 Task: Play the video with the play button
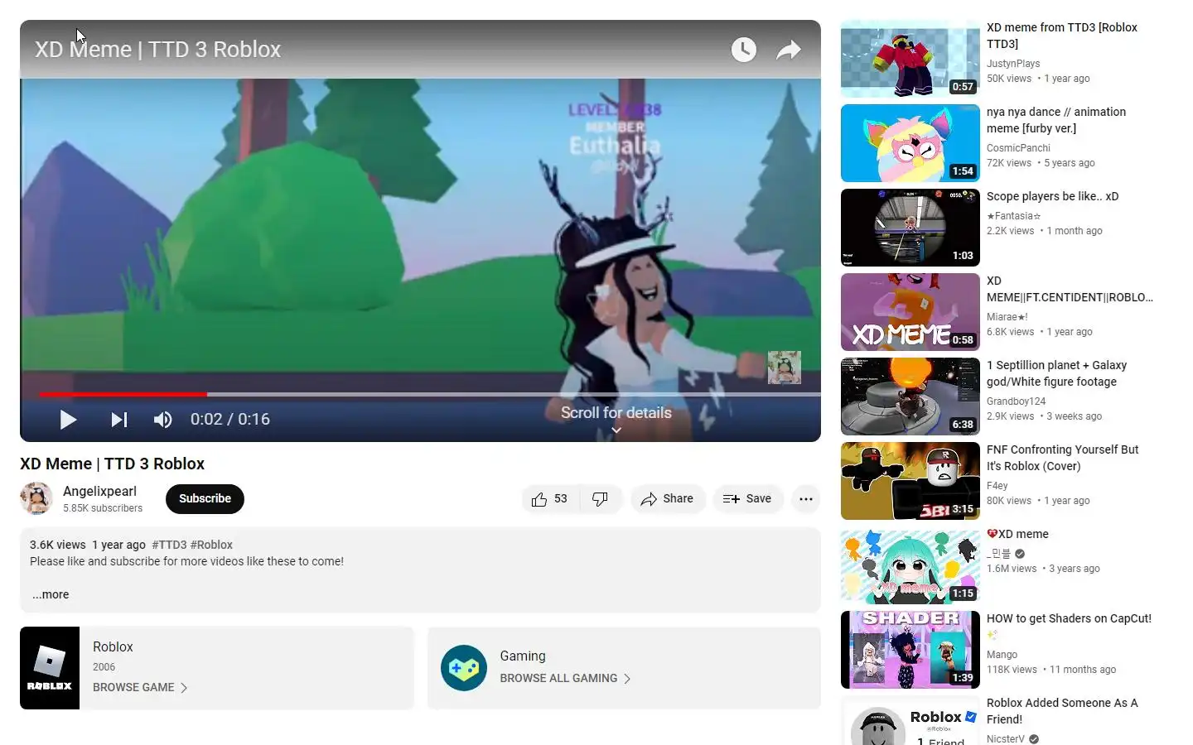(x=68, y=420)
